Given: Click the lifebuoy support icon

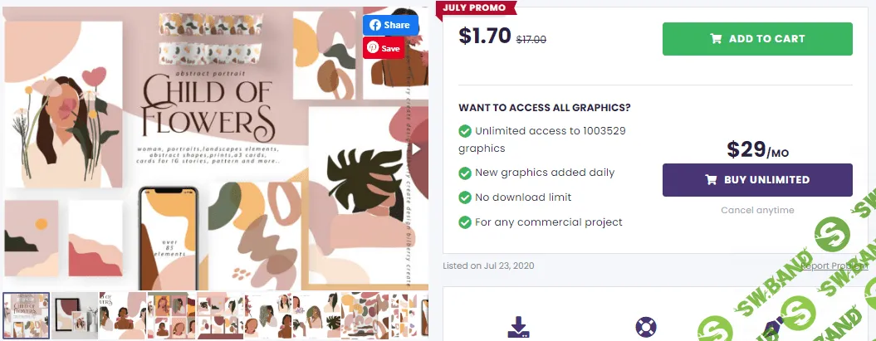Looking at the screenshot, I should (645, 326).
